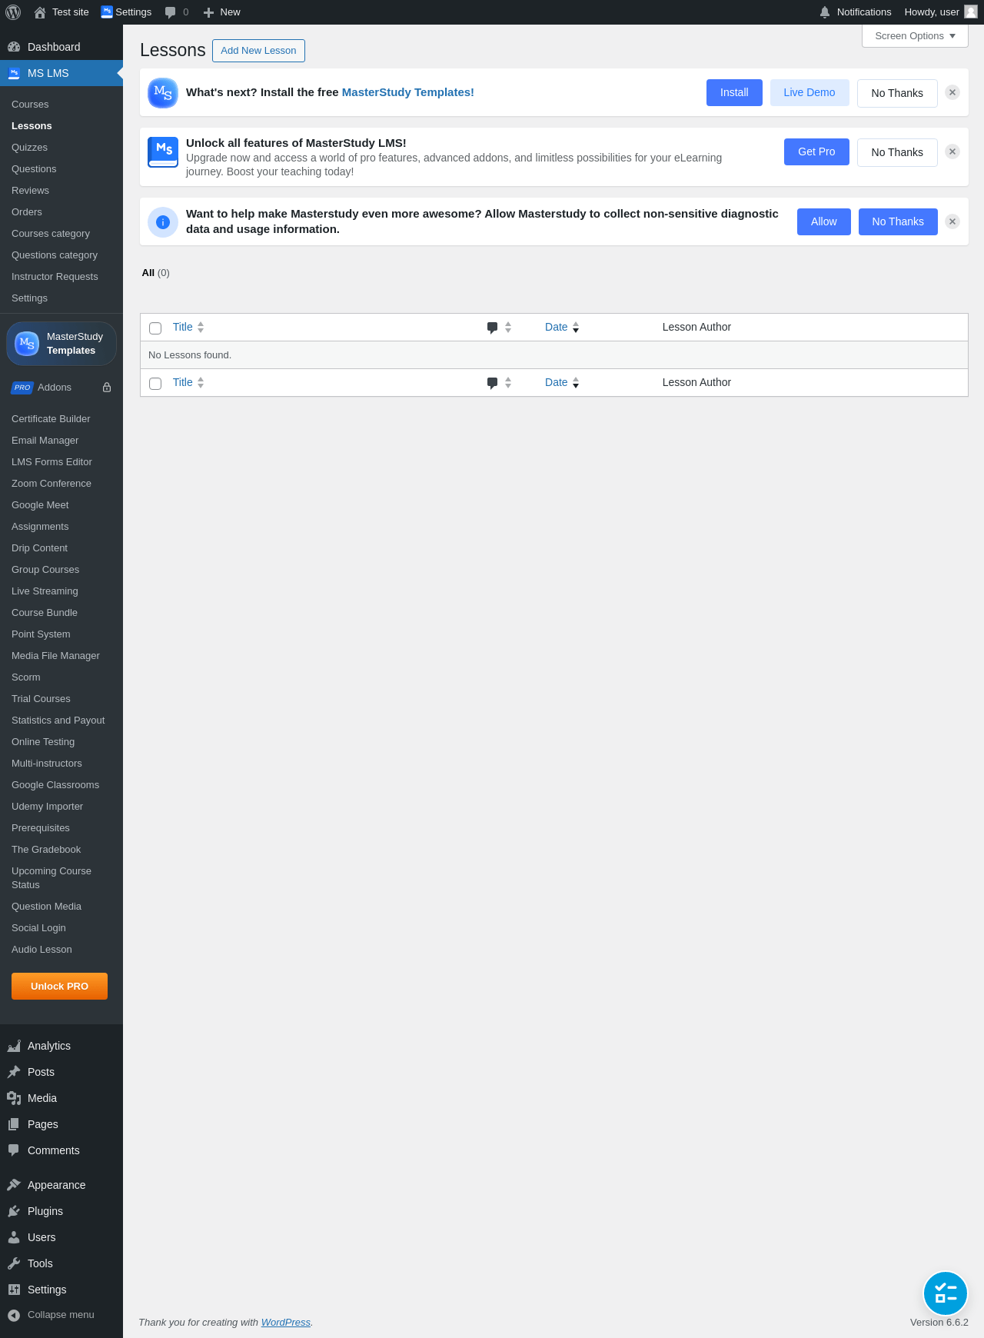Screen dimensions: 984x1338
Task: Click the Addons lock icon
Action: [x=107, y=388]
